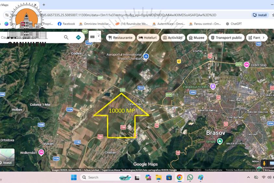Click the Vulcan town label

(48, 144)
